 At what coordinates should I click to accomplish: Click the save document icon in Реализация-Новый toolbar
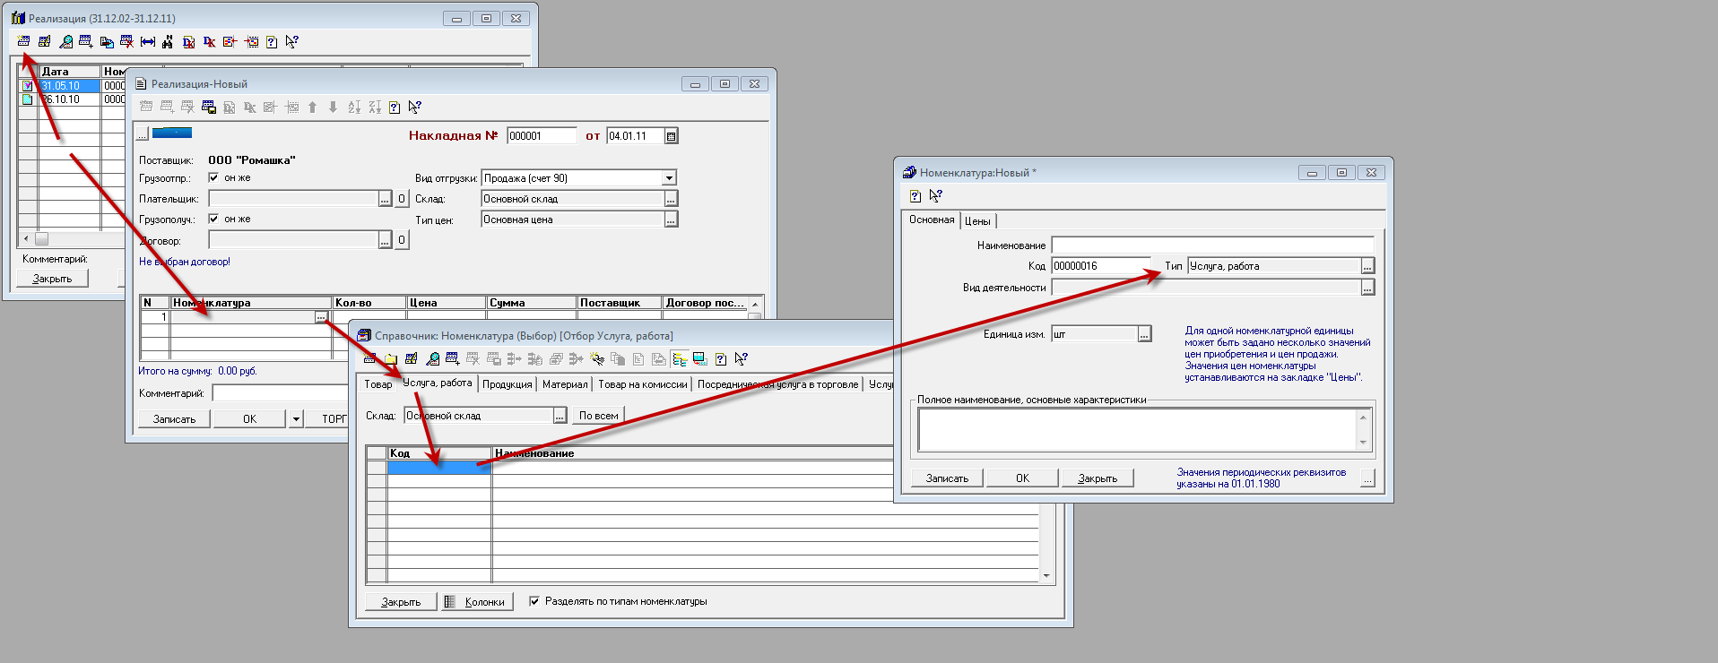tap(209, 108)
